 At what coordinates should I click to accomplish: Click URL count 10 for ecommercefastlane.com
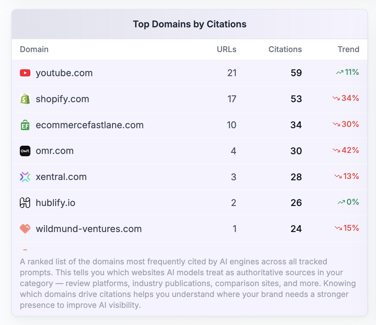(232, 125)
